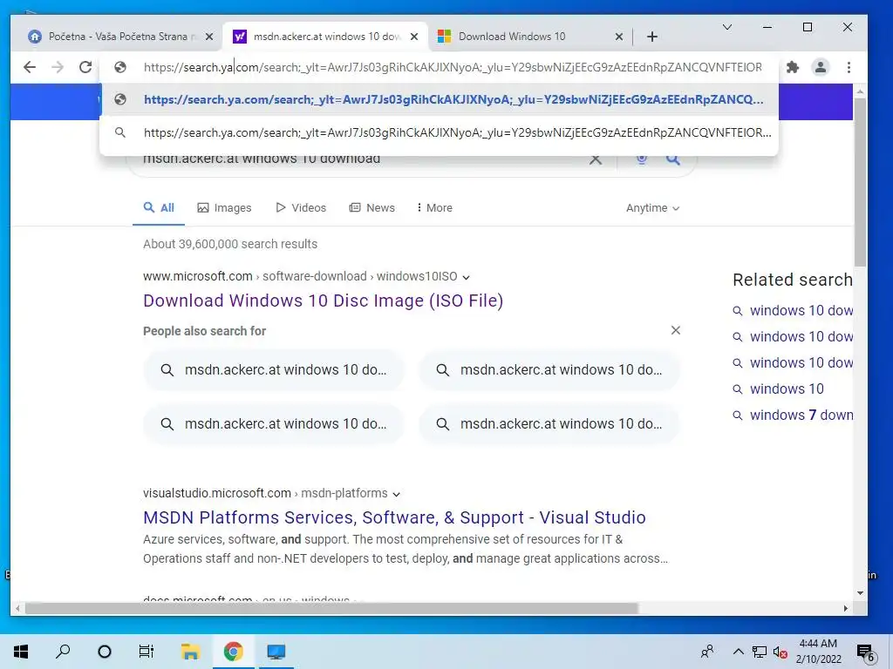Viewport: 893px width, 669px height.
Task: Clear the search box with X
Action: [x=595, y=159]
